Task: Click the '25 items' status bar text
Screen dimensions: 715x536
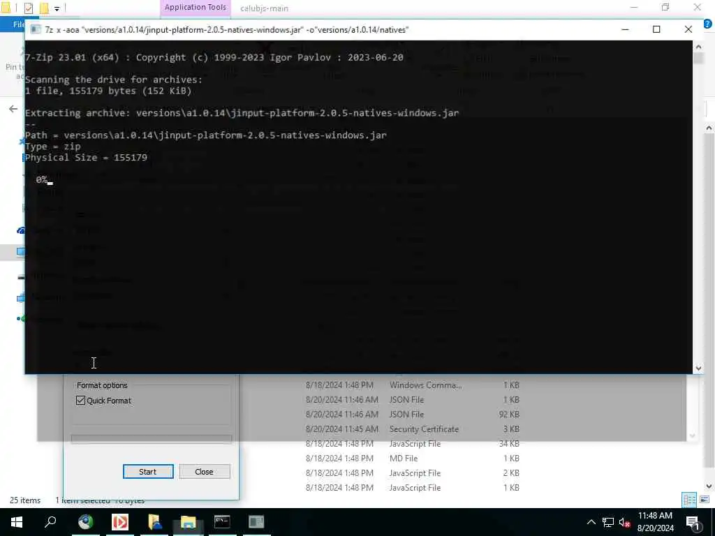Action: [25, 500]
